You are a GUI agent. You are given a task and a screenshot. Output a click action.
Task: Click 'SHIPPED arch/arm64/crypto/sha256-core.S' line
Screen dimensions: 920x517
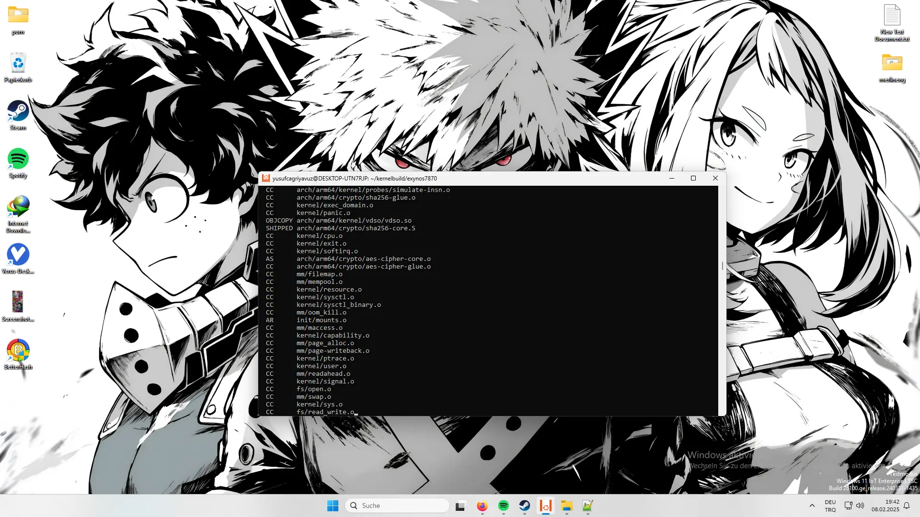[x=341, y=228]
